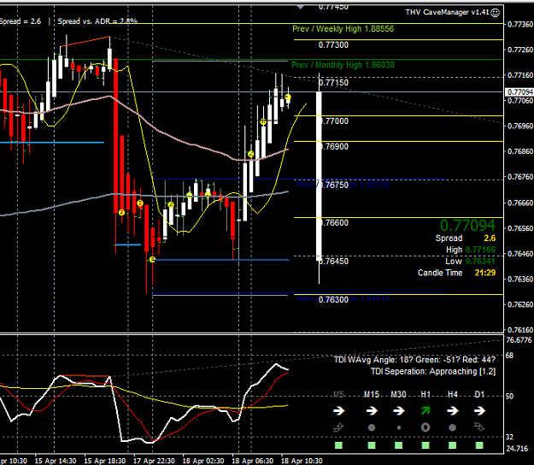Click the Prev / Weekly High 1.88556 label
Viewport: 534px width, 465px height.
[343, 28]
